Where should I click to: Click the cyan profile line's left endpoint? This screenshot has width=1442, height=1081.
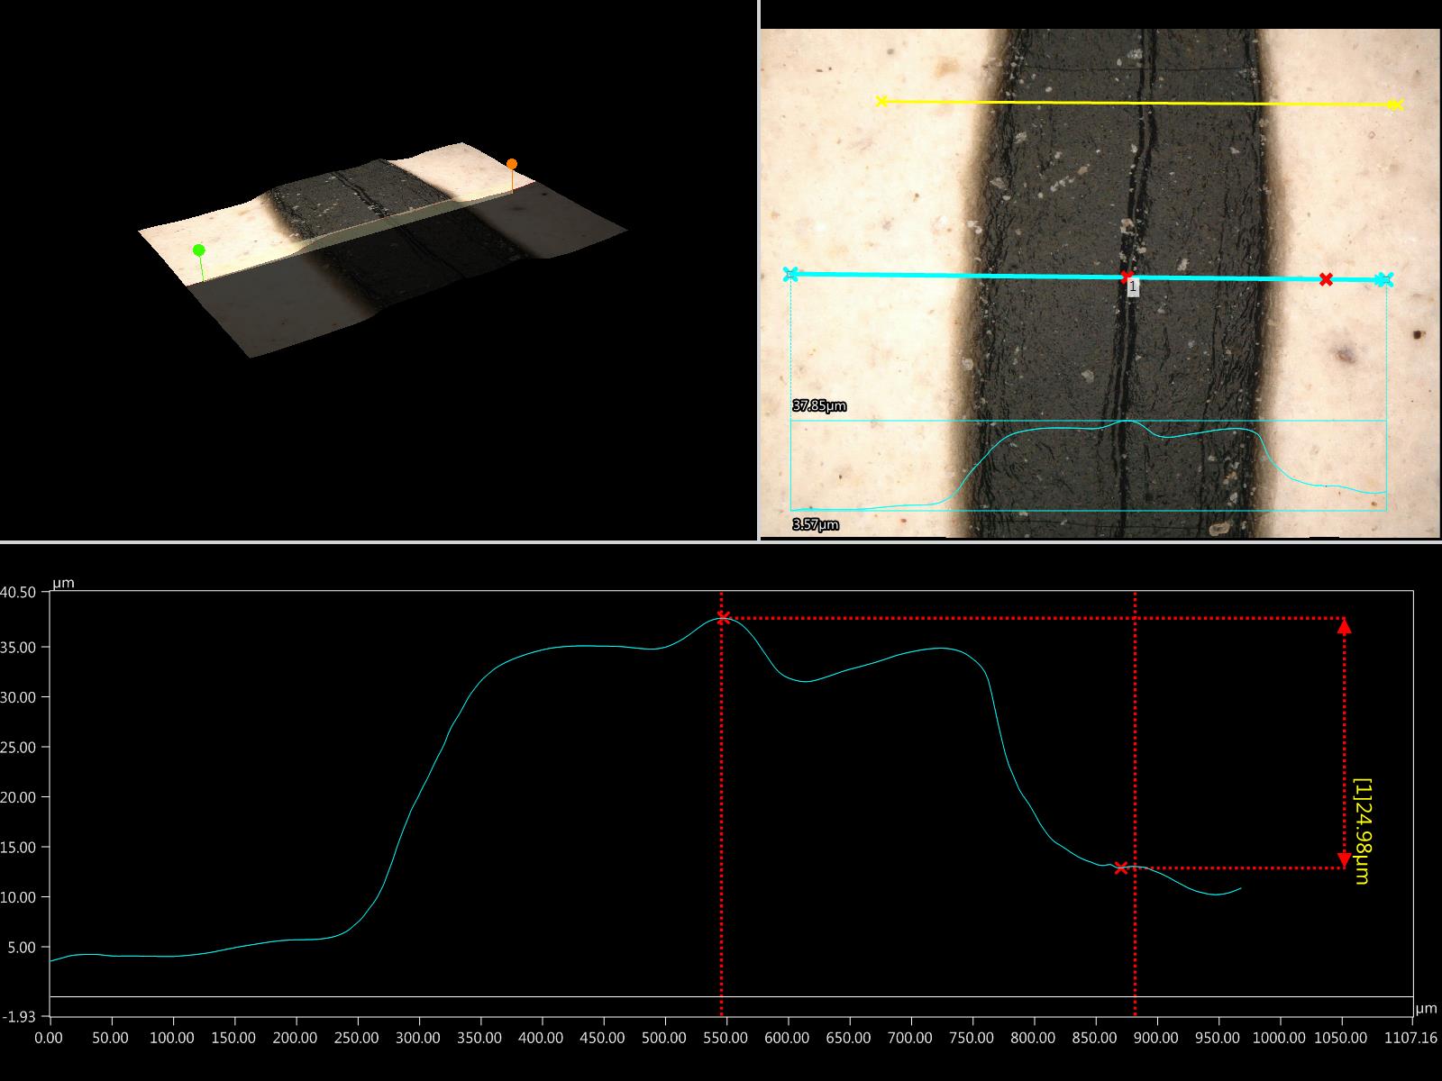point(790,274)
